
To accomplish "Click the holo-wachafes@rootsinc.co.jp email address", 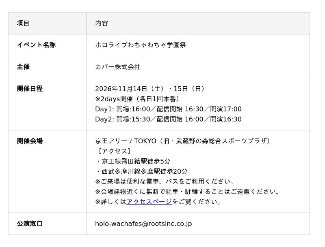I will tap(143, 224).
